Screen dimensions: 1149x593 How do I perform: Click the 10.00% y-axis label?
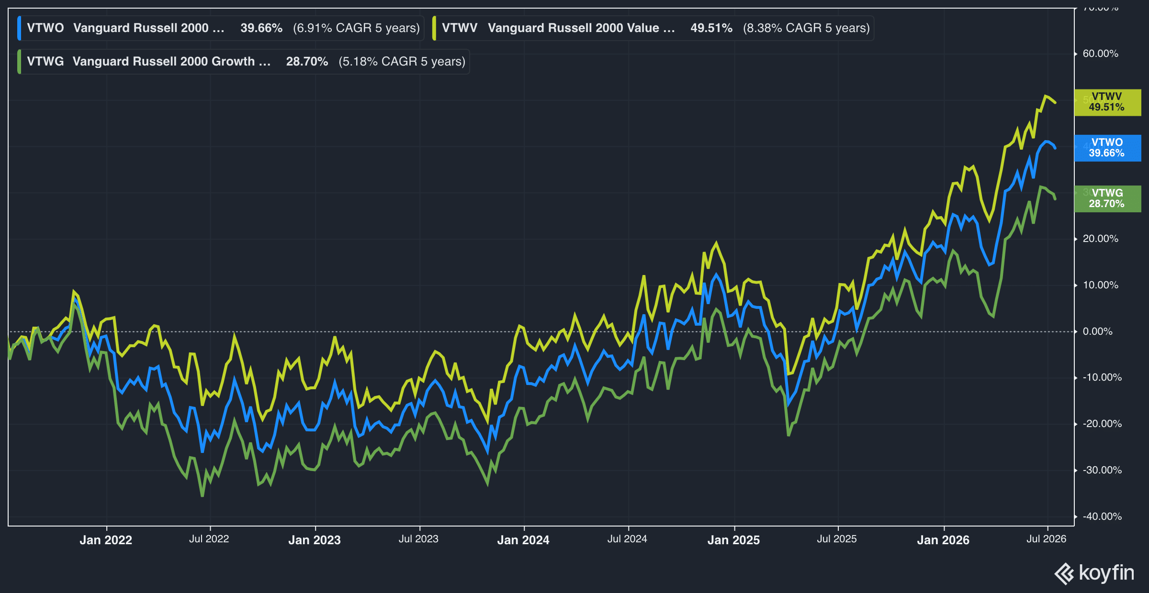(x=1101, y=285)
